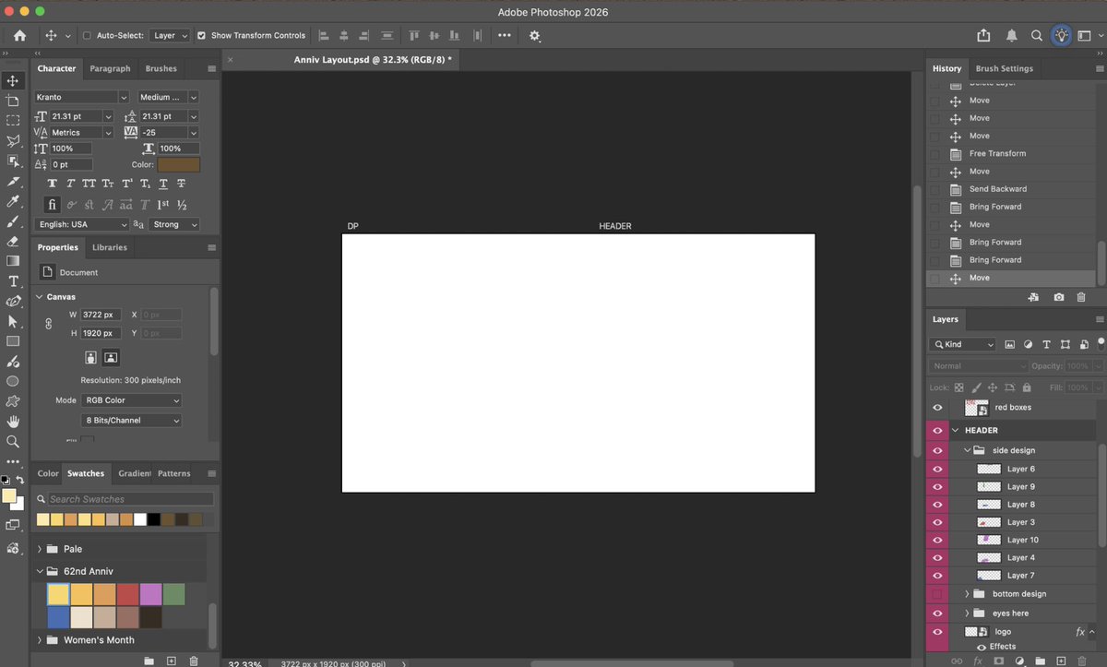The width and height of the screenshot is (1107, 667).
Task: Select the Gradient tool
Action: click(13, 261)
